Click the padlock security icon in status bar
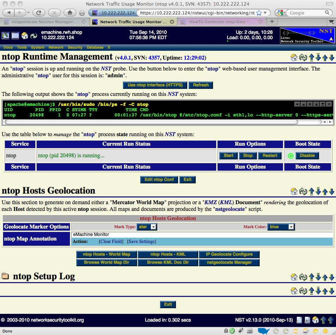This screenshot has height=335, width=336. pos(226,331)
